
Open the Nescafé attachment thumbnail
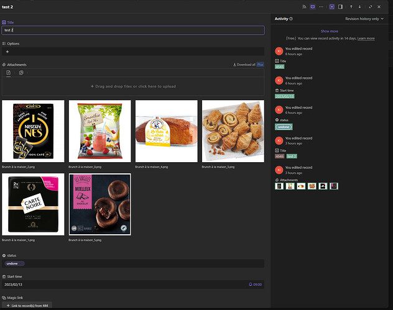click(x=33, y=131)
